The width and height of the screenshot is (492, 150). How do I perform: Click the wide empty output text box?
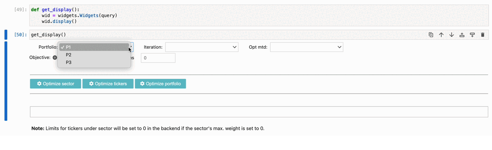259,112
